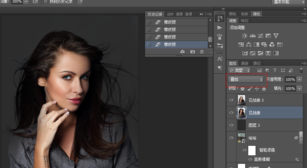Image resolution: width=307 pixels, height=168 pixels.
Task: Open the Character panel icon
Action: (220, 59)
